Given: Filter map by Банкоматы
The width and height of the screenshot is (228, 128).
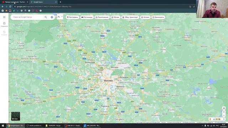Looking at the screenshot, I should click(158, 17).
